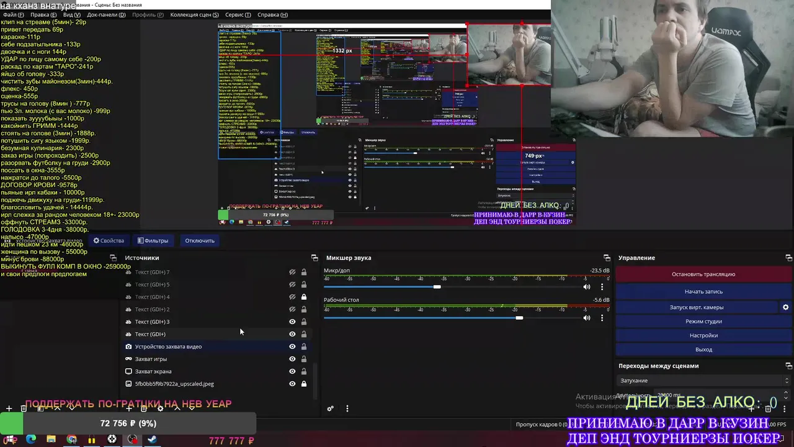Screen dimensions: 794x447
Task: Move selected scene down
Action: pos(72,408)
